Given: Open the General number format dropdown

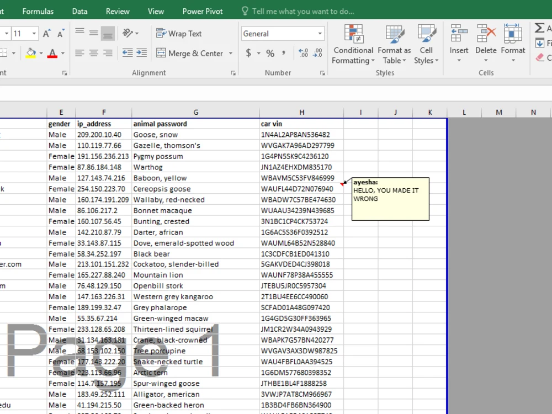Looking at the screenshot, I should [320, 34].
